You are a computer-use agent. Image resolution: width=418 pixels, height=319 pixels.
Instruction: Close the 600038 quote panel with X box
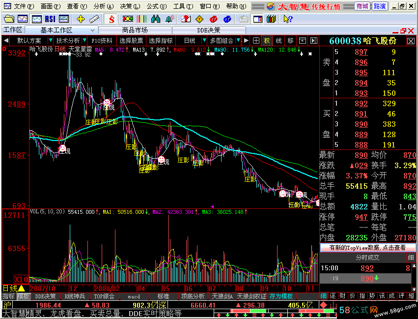click(x=411, y=41)
